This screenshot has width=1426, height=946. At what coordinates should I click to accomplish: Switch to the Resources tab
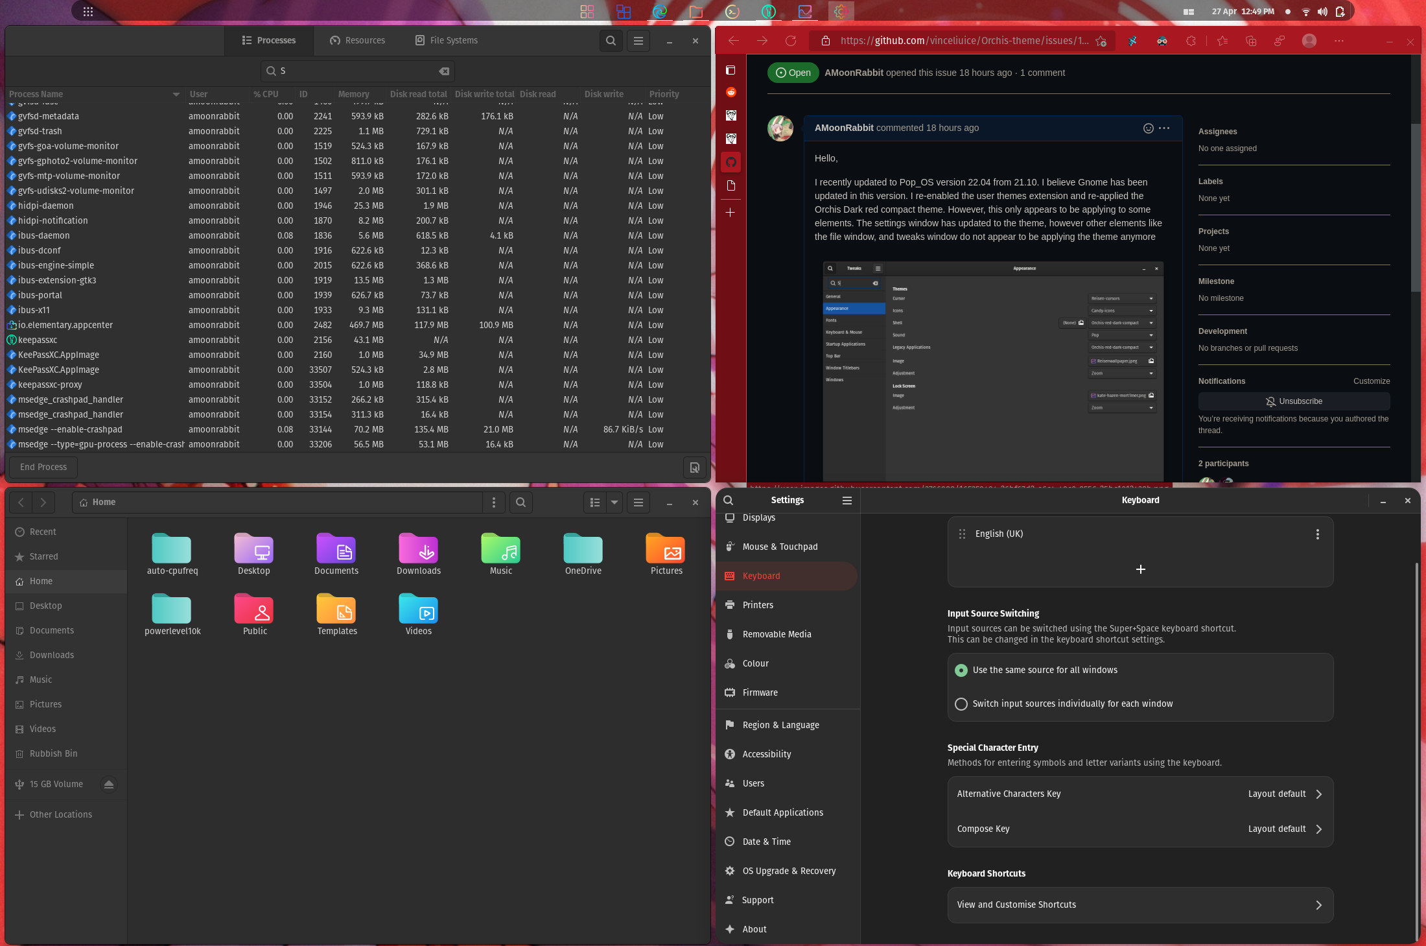[357, 41]
